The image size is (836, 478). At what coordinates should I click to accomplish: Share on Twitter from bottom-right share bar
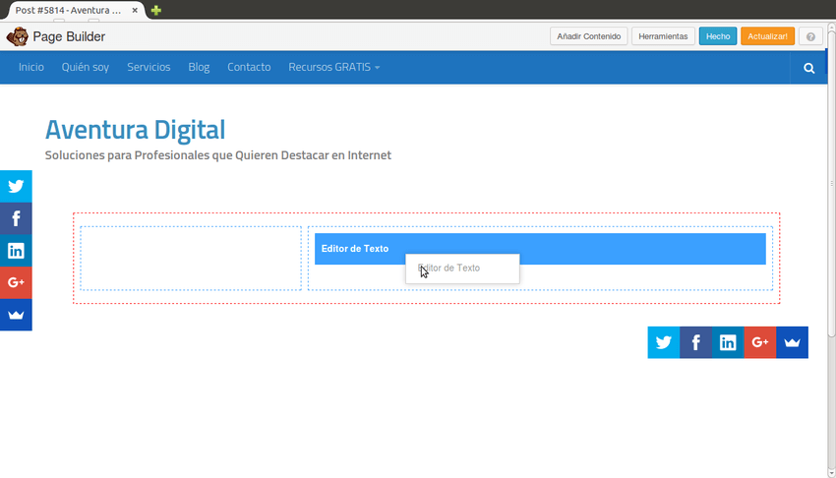[663, 342]
